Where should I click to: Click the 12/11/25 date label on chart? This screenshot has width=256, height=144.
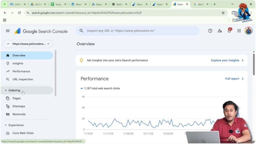coord(148,133)
